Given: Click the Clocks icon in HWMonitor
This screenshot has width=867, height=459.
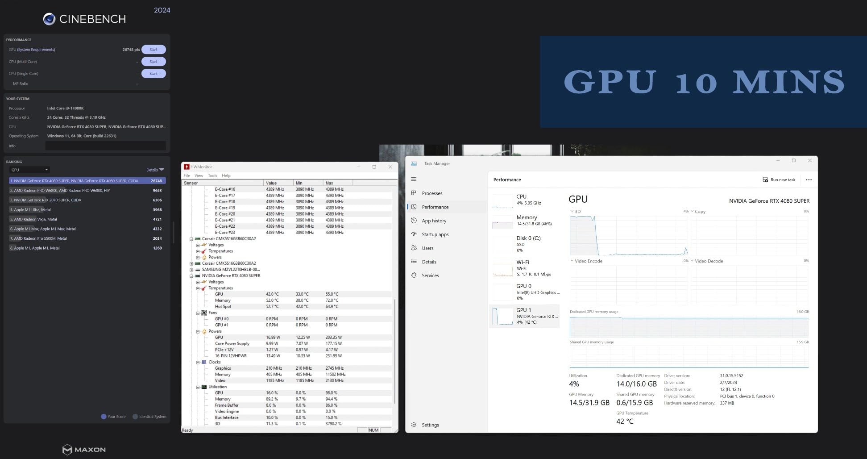Looking at the screenshot, I should (x=204, y=362).
